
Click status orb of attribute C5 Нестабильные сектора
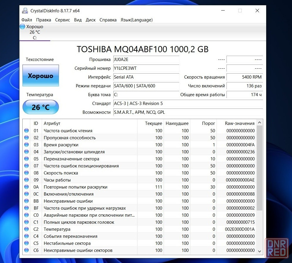coord(26,243)
